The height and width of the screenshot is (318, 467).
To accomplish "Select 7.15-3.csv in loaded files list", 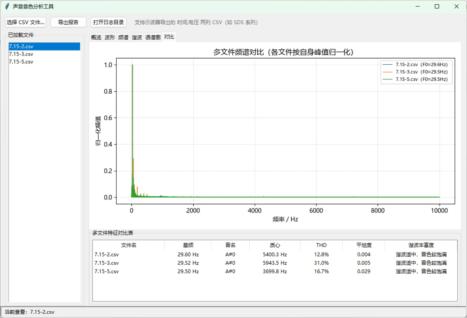I will tap(44, 54).
